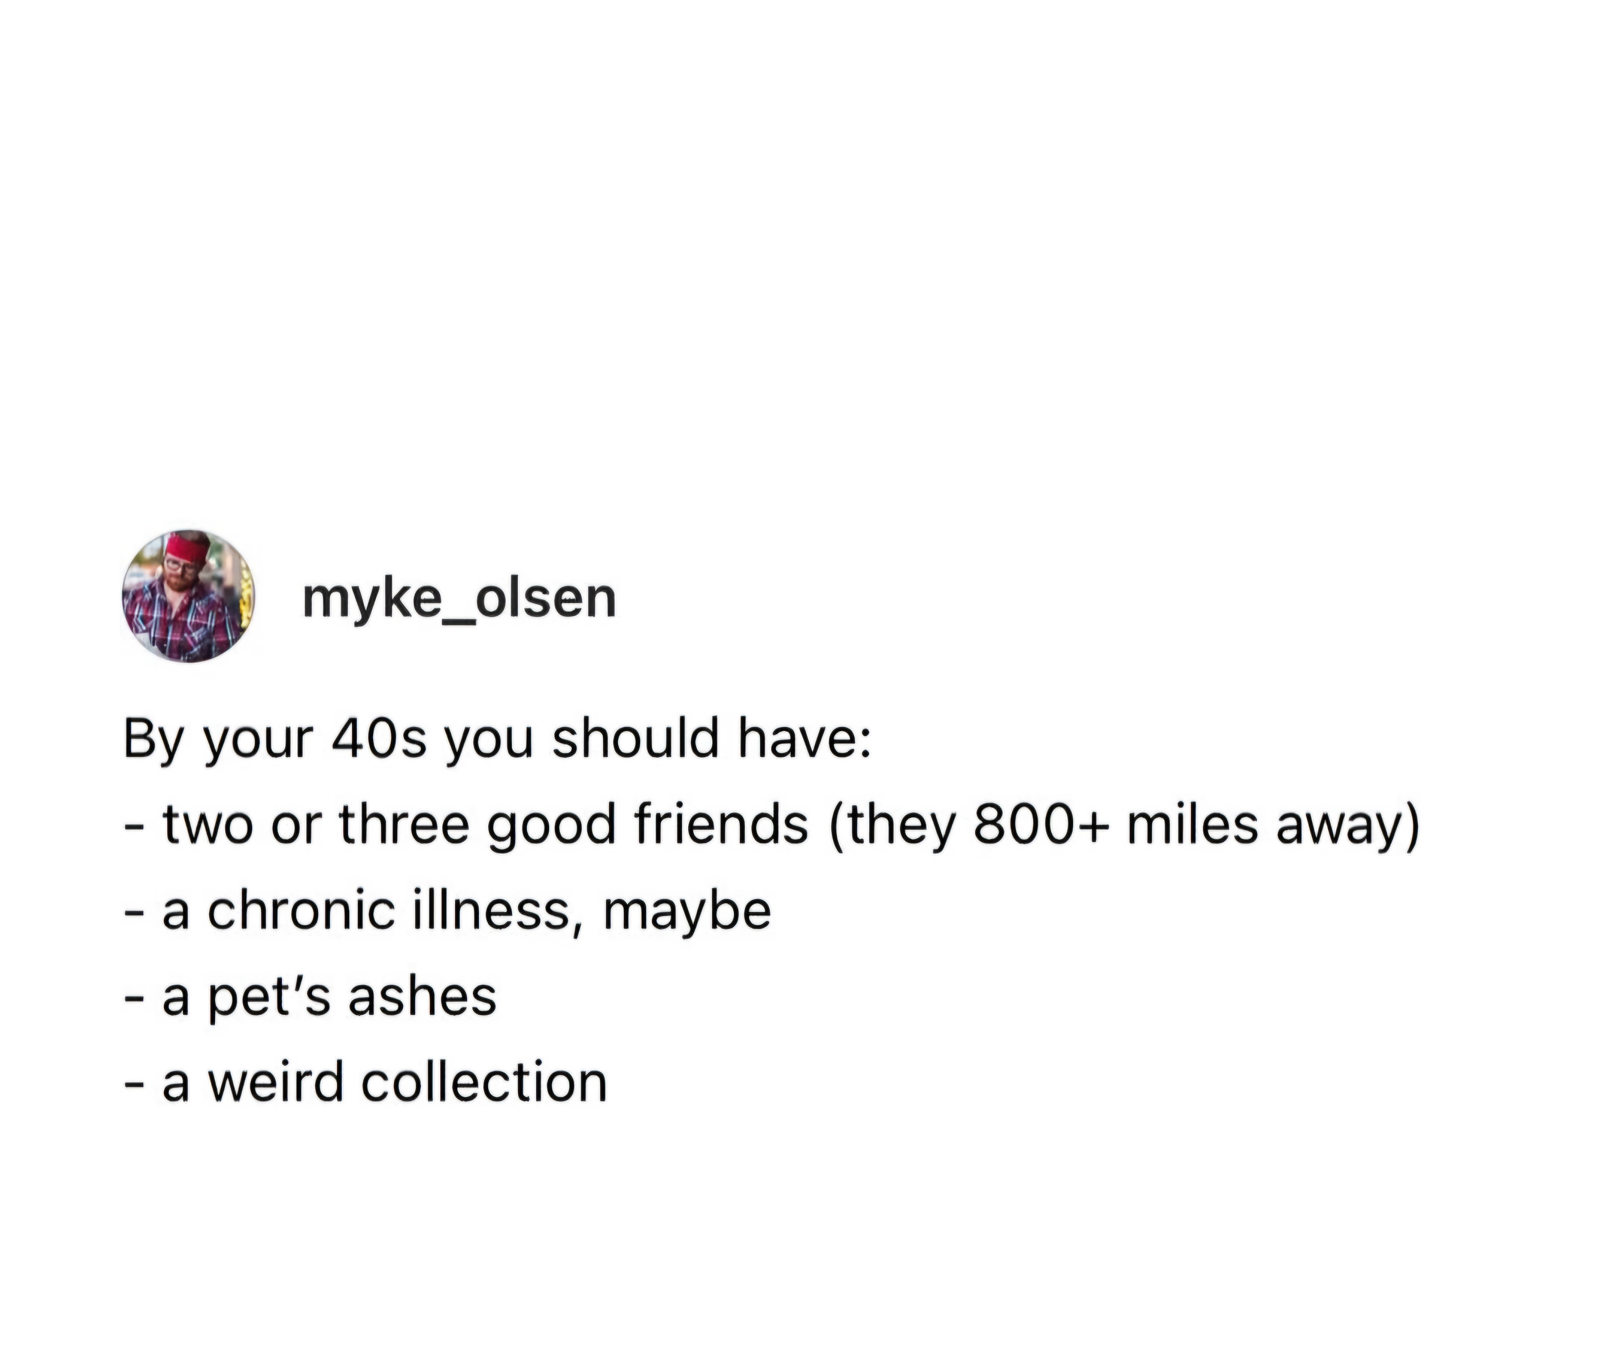Click the word 'weird' in the last line
The width and height of the screenshot is (1612, 1369).
276,1082
